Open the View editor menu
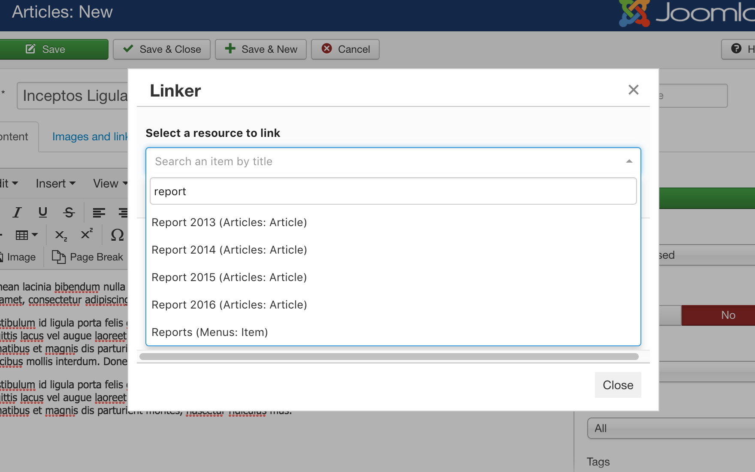The height and width of the screenshot is (472, 755). pos(110,184)
